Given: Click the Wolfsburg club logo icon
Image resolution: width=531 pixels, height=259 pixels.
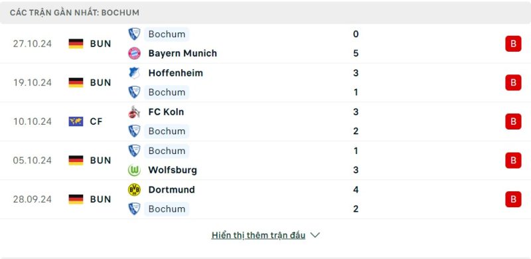Looking at the screenshot, I should click(134, 170).
